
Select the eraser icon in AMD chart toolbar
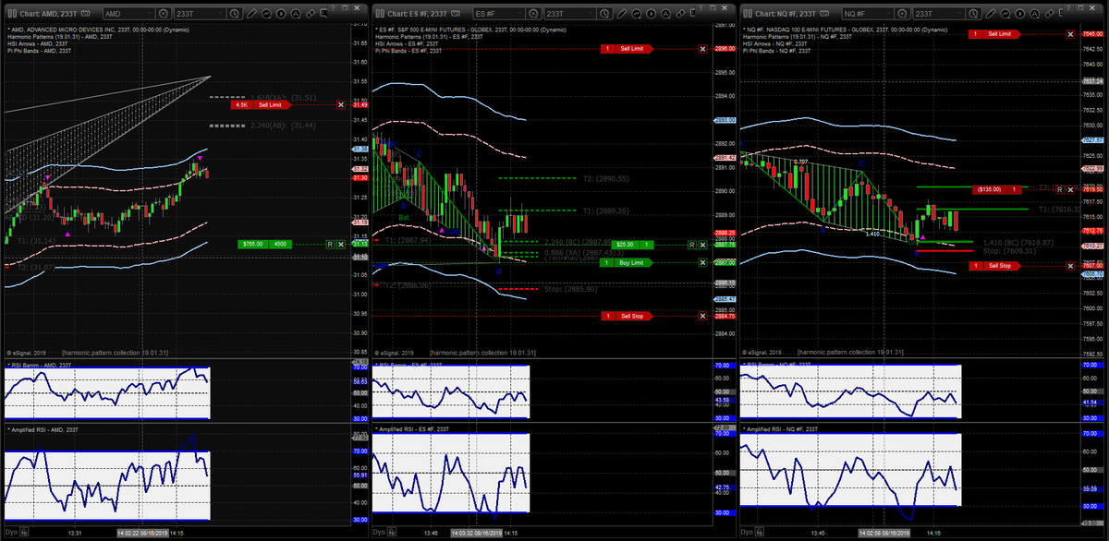pyautogui.click(x=311, y=14)
